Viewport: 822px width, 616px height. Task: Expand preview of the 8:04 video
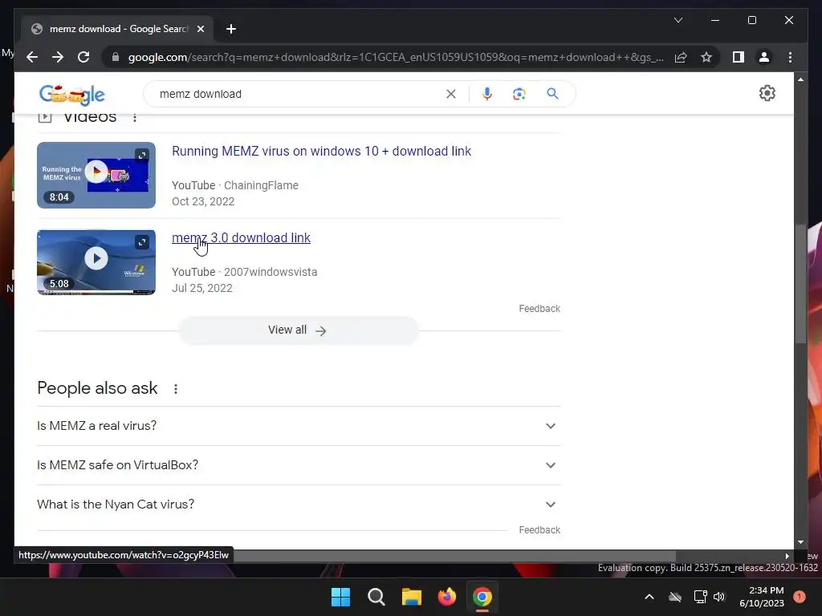point(142,155)
